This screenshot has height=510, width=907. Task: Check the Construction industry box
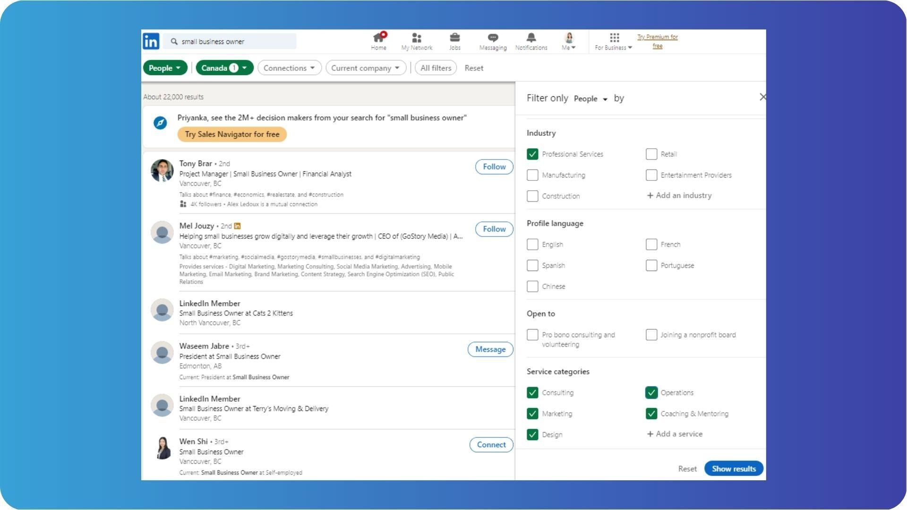pyautogui.click(x=532, y=196)
